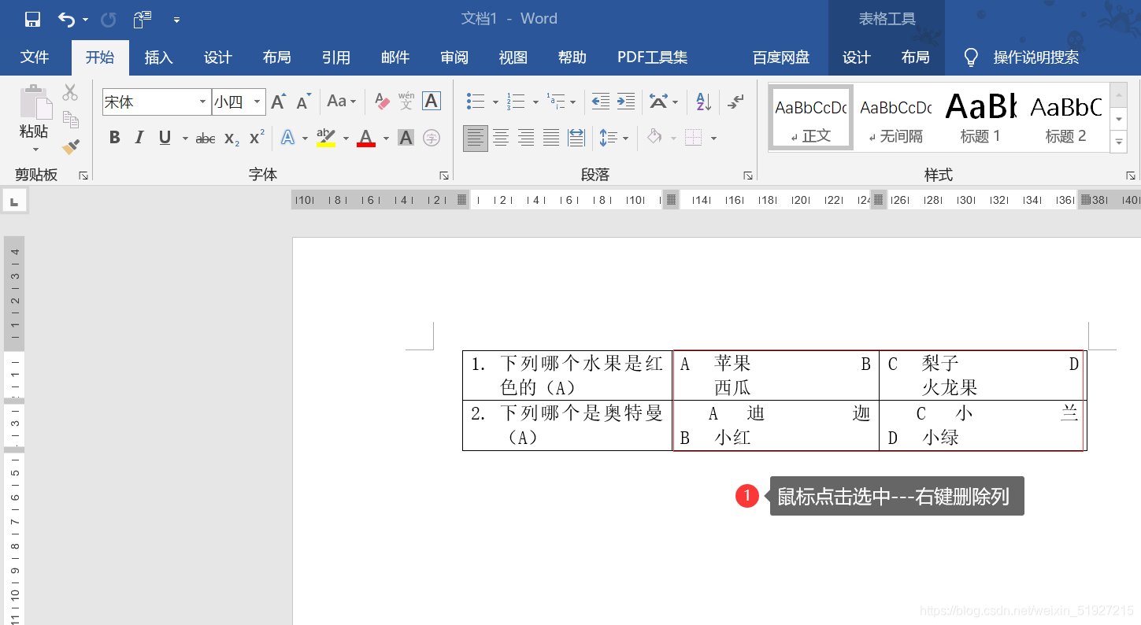The width and height of the screenshot is (1141, 625).
Task: Decrease font size with small A icon
Action: (x=303, y=102)
